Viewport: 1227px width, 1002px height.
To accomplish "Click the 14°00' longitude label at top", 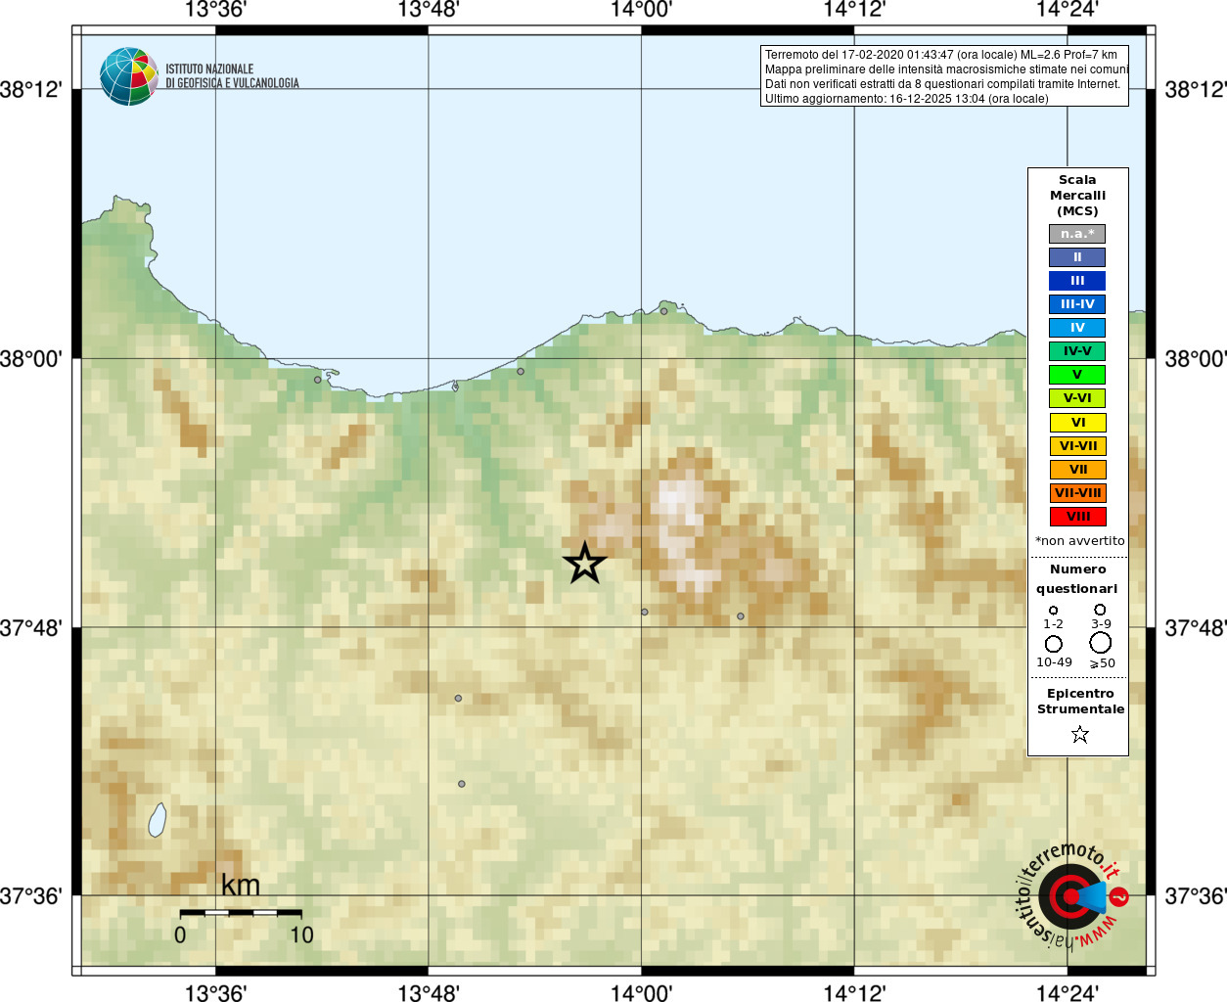I will 641,10.
